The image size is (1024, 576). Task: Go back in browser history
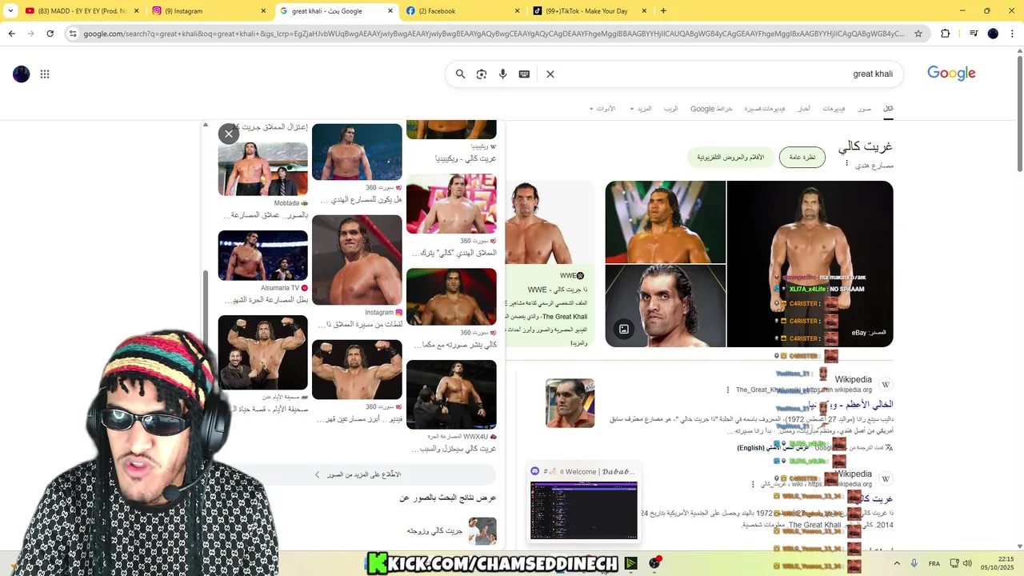tap(11, 34)
